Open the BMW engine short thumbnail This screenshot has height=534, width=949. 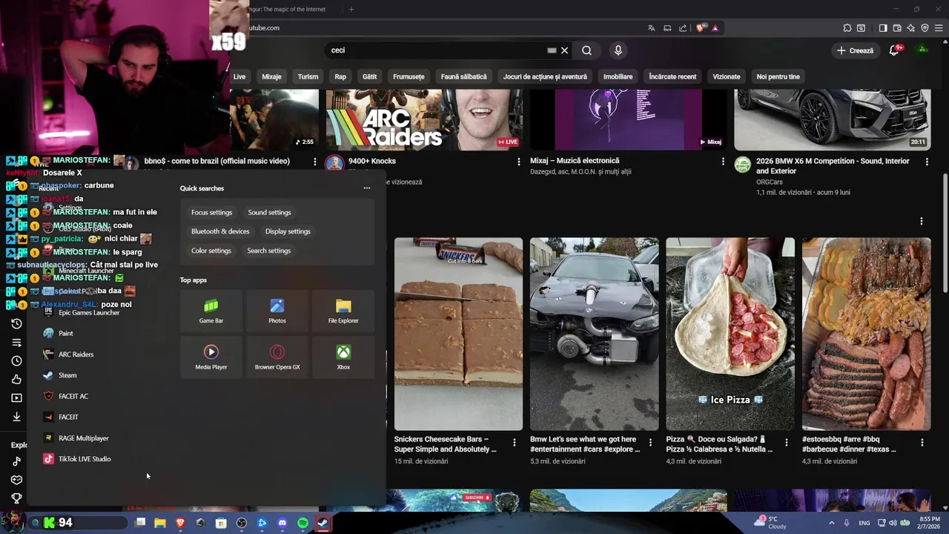coord(594,334)
